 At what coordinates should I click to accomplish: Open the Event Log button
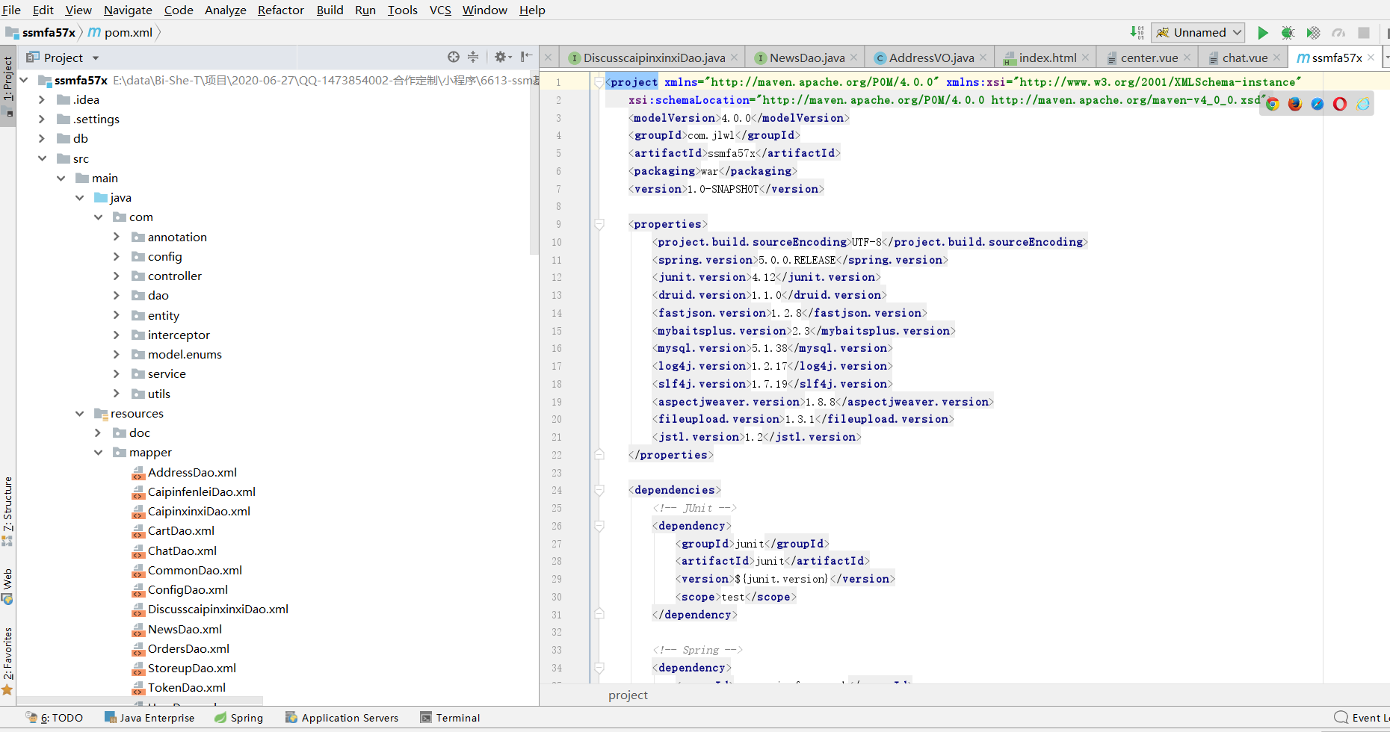1362,718
